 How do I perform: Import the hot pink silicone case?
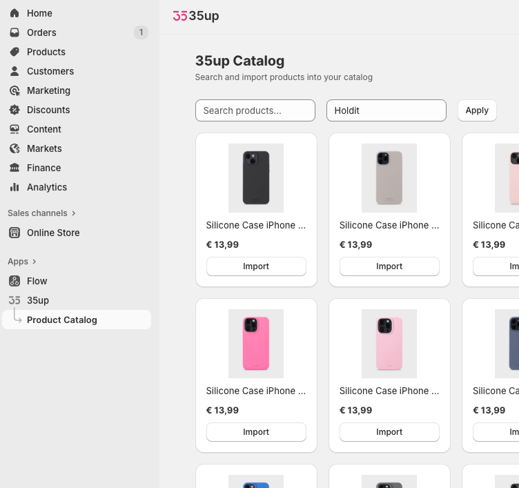[x=256, y=431]
